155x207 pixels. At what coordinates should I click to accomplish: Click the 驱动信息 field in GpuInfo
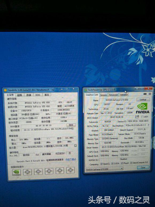click(49, 129)
